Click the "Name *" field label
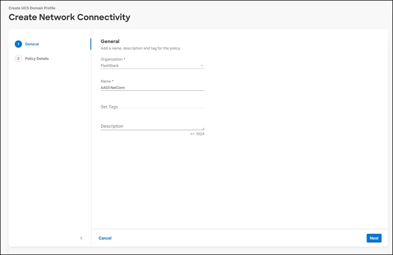Screen dimensions: 393x255 107,81
